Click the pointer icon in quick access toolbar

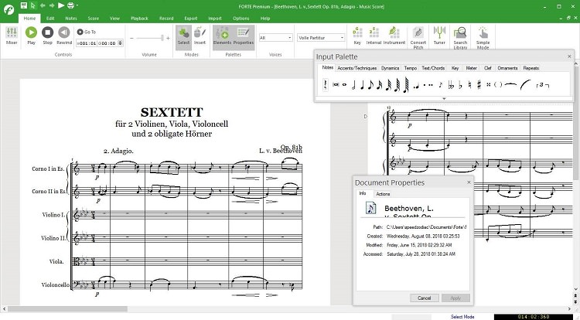33,5
